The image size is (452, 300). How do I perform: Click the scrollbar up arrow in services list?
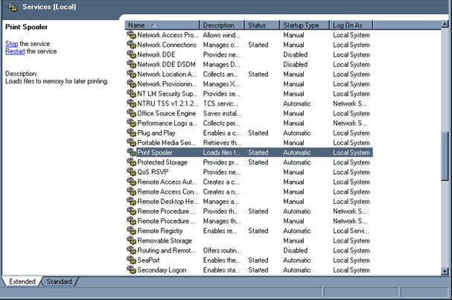[445, 25]
